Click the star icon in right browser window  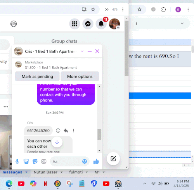pos(139,9)
